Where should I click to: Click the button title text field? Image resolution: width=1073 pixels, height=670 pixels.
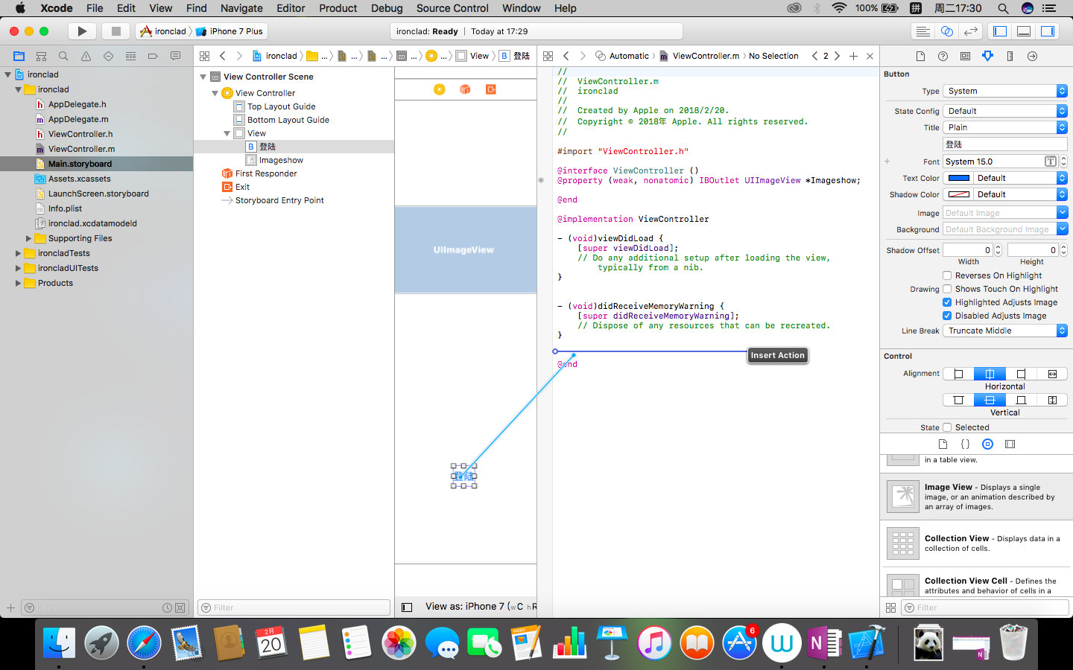(x=1005, y=144)
